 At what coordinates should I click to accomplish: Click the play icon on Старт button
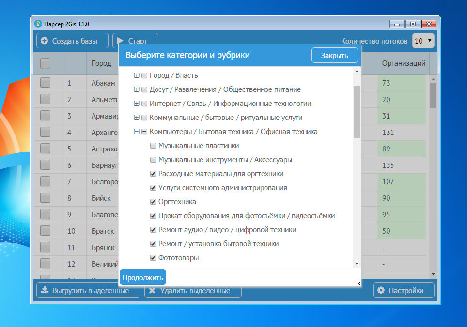tap(119, 41)
